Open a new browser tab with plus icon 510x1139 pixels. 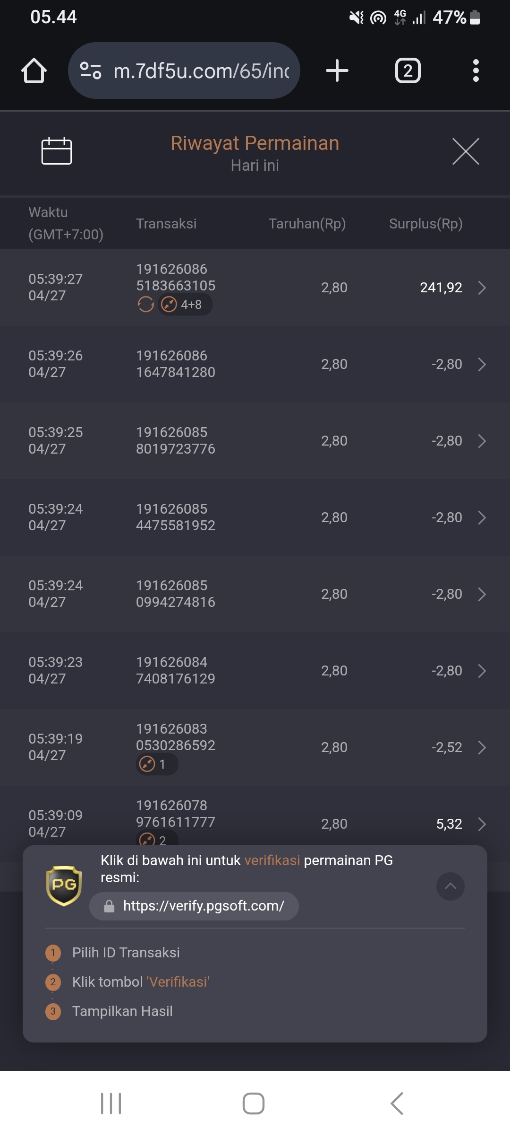pos(337,70)
